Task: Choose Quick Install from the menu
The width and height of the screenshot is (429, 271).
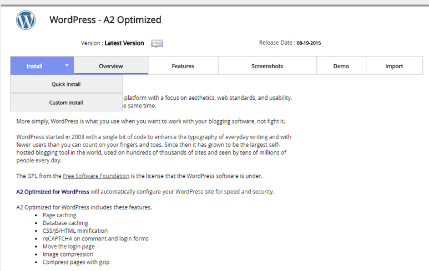Action: pyautogui.click(x=66, y=84)
